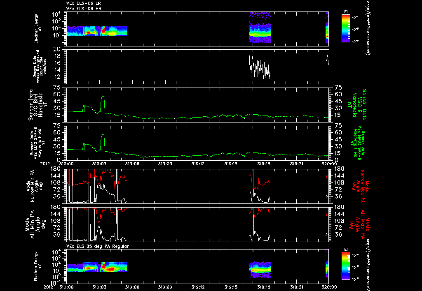Select the "VEx ELS 85 deg PA Regular" title
This screenshot has width=422, height=291.
coord(98,246)
